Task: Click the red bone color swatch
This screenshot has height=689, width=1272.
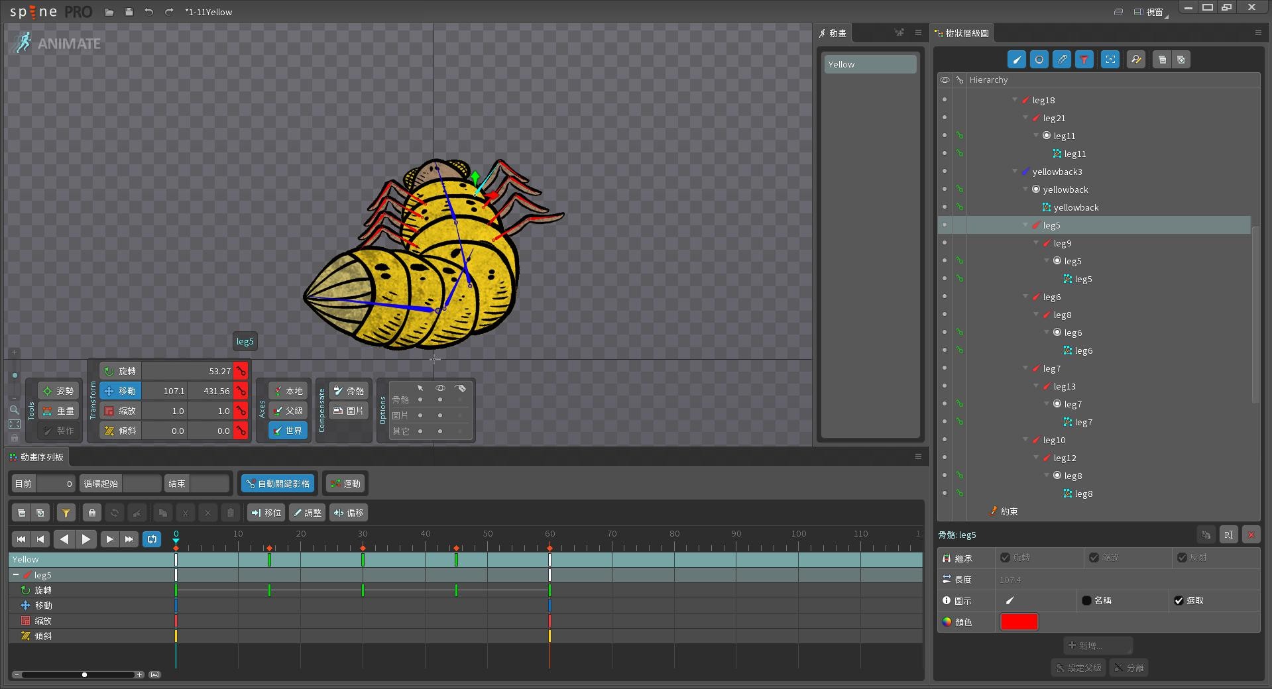Action: pyautogui.click(x=1019, y=621)
